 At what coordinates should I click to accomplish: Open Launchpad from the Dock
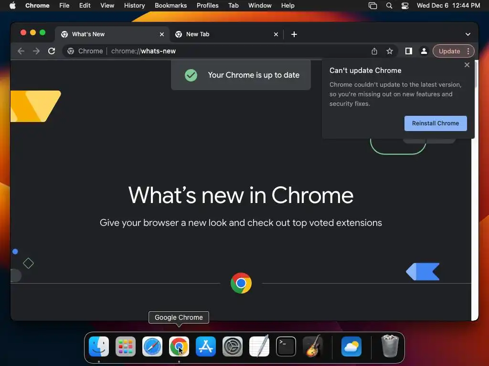pos(126,346)
